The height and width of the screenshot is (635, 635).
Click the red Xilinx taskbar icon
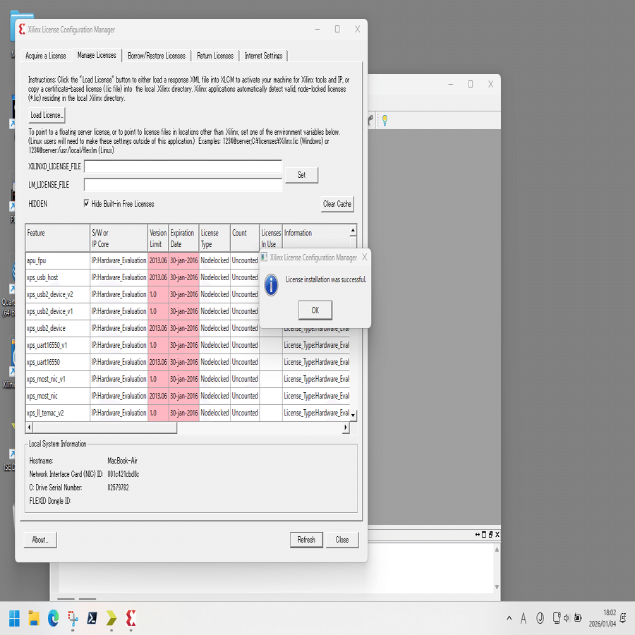[x=131, y=618]
